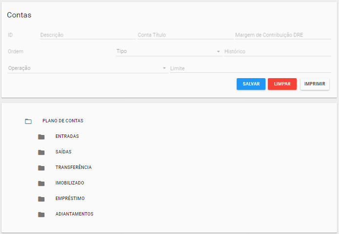Viewport: 339px width, 234px height.
Task: Click into the Limite field
Action: [250, 68]
